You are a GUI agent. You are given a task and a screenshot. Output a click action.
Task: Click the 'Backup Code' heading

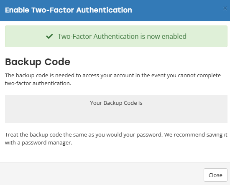38,62
